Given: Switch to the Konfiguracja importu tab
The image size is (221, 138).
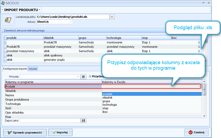Looking at the screenshot, I should (x=15, y=69).
